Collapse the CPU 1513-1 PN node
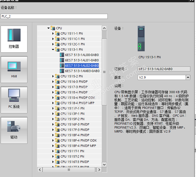196x177 pixels. pyautogui.click(x=53, y=50)
